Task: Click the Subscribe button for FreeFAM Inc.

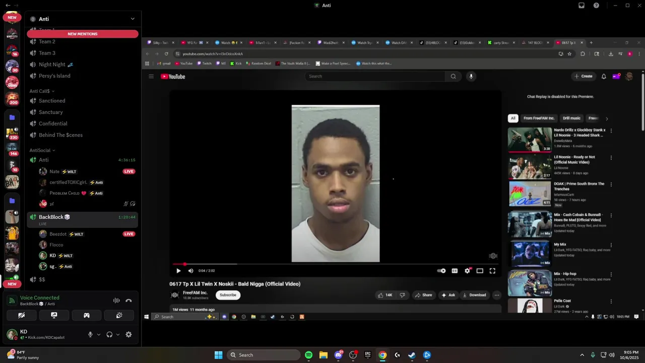Action: point(228,295)
